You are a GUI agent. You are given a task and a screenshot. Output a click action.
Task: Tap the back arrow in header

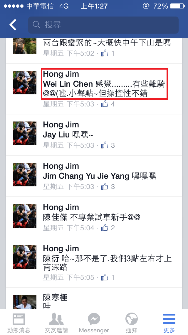pyautogui.click(x=13, y=24)
